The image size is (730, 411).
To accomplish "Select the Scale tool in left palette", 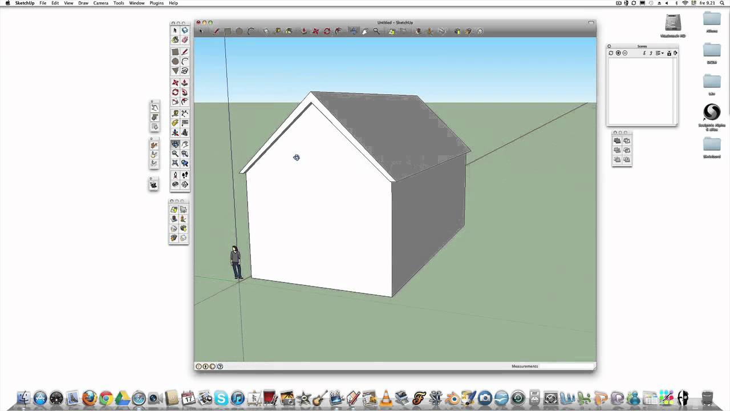I will 175,101.
